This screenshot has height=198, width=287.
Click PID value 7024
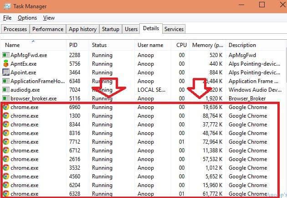point(75,90)
